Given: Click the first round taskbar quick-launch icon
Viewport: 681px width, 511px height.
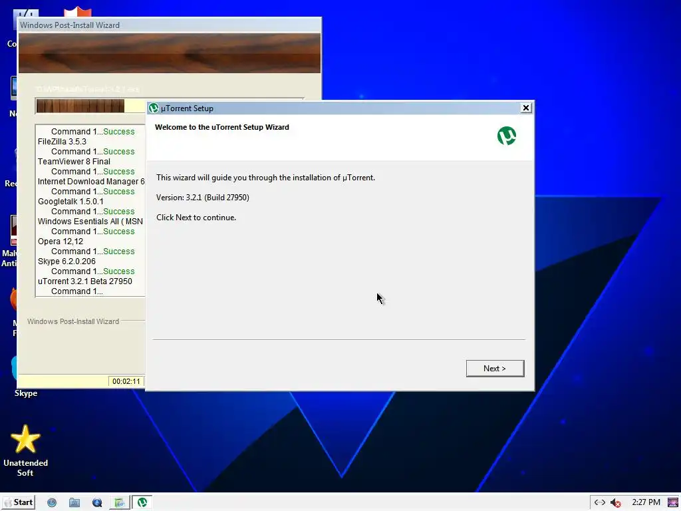Looking at the screenshot, I should pos(52,503).
